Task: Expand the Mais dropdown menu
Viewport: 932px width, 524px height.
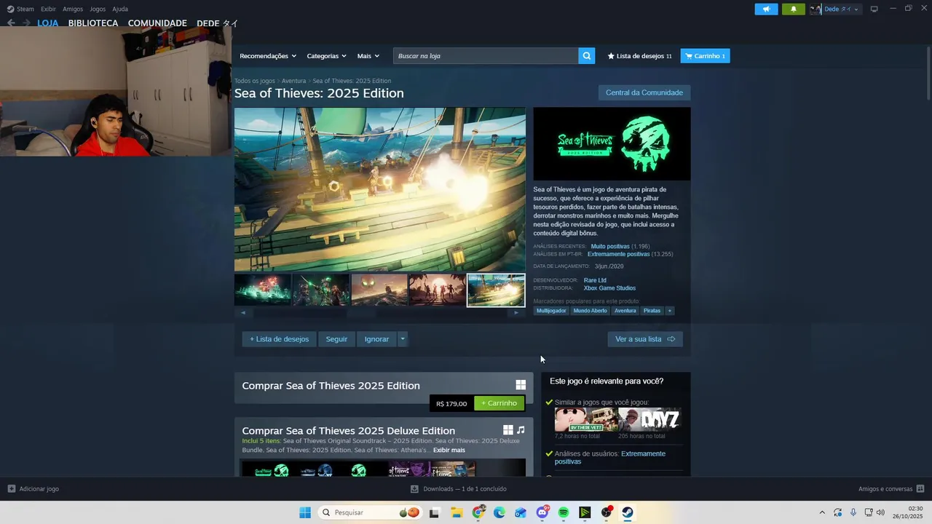Action: [368, 56]
